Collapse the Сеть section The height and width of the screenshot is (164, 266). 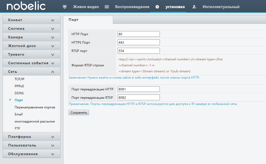click(x=32, y=72)
